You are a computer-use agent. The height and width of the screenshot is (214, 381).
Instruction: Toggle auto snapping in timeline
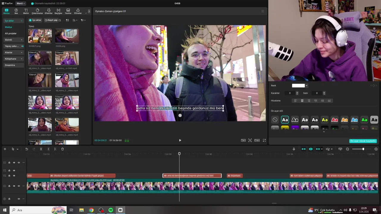pyautogui.click(x=311, y=149)
